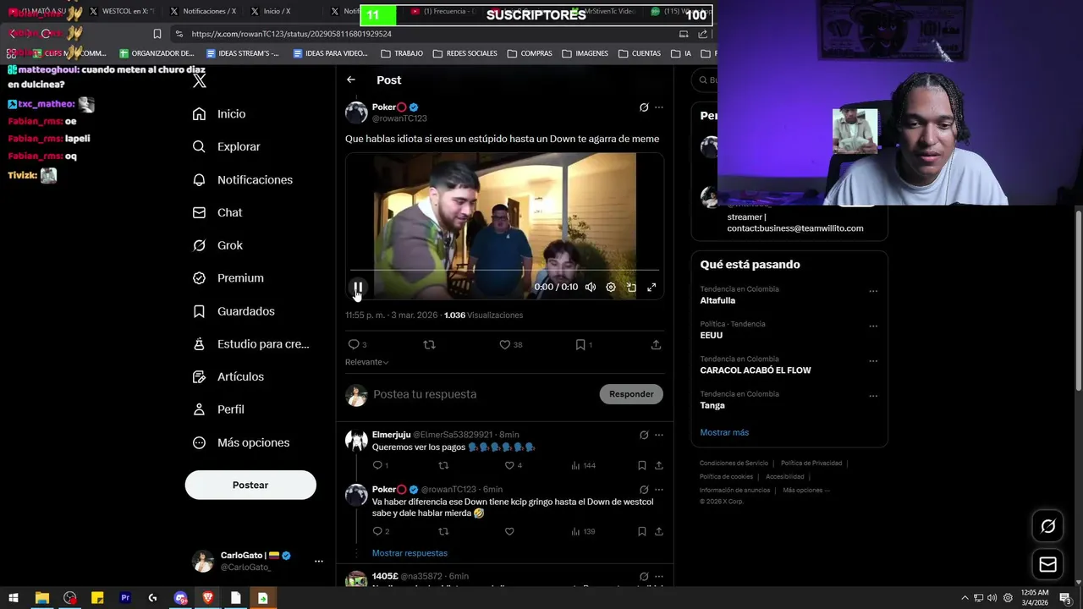
Task: Open Grok in the sidebar
Action: 217,245
